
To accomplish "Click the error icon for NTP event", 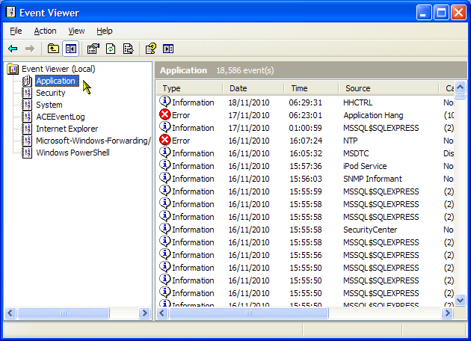I will [164, 140].
